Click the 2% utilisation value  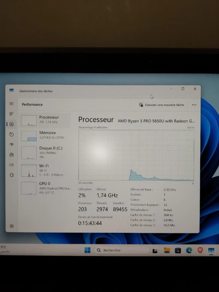pyautogui.click(x=82, y=196)
